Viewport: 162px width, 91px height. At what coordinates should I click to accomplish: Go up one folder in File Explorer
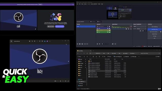pos(84,53)
